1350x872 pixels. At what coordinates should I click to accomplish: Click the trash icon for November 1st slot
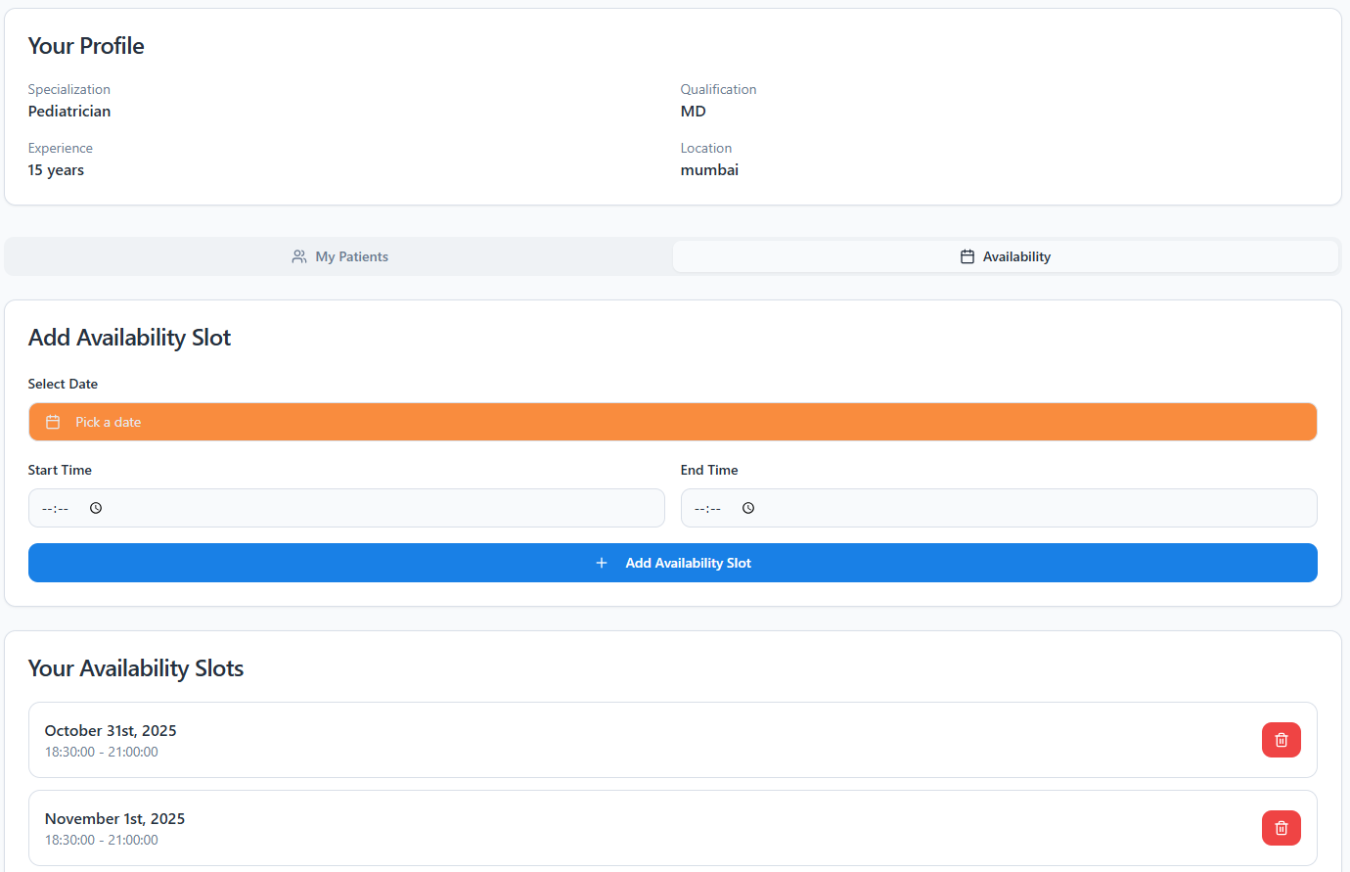coord(1281,827)
